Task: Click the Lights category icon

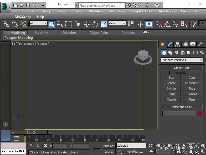Action: pyautogui.click(x=177, y=53)
